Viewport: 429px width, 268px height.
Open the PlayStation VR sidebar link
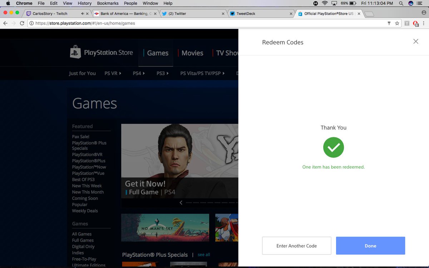click(x=87, y=154)
